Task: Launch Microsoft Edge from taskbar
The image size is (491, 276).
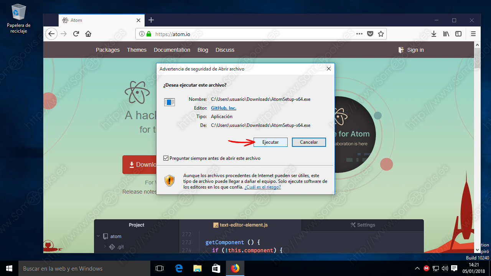Action: (178, 268)
